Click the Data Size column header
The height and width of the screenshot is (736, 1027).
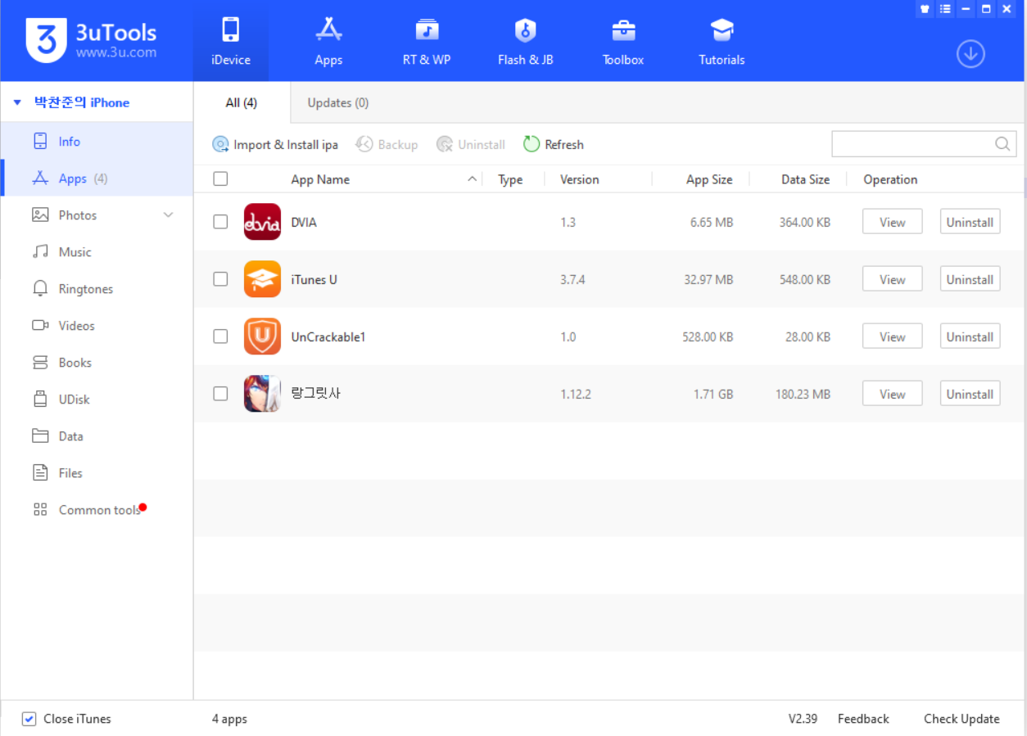(x=805, y=179)
